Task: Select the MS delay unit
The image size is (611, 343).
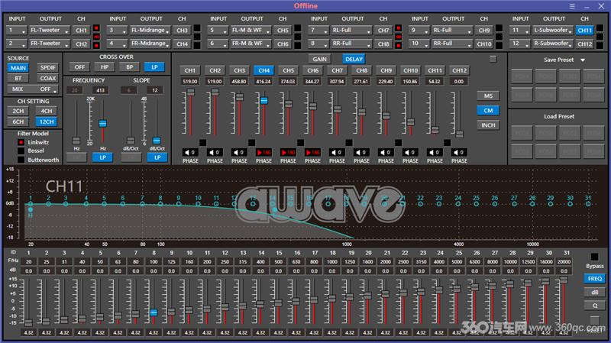Action: [488, 96]
